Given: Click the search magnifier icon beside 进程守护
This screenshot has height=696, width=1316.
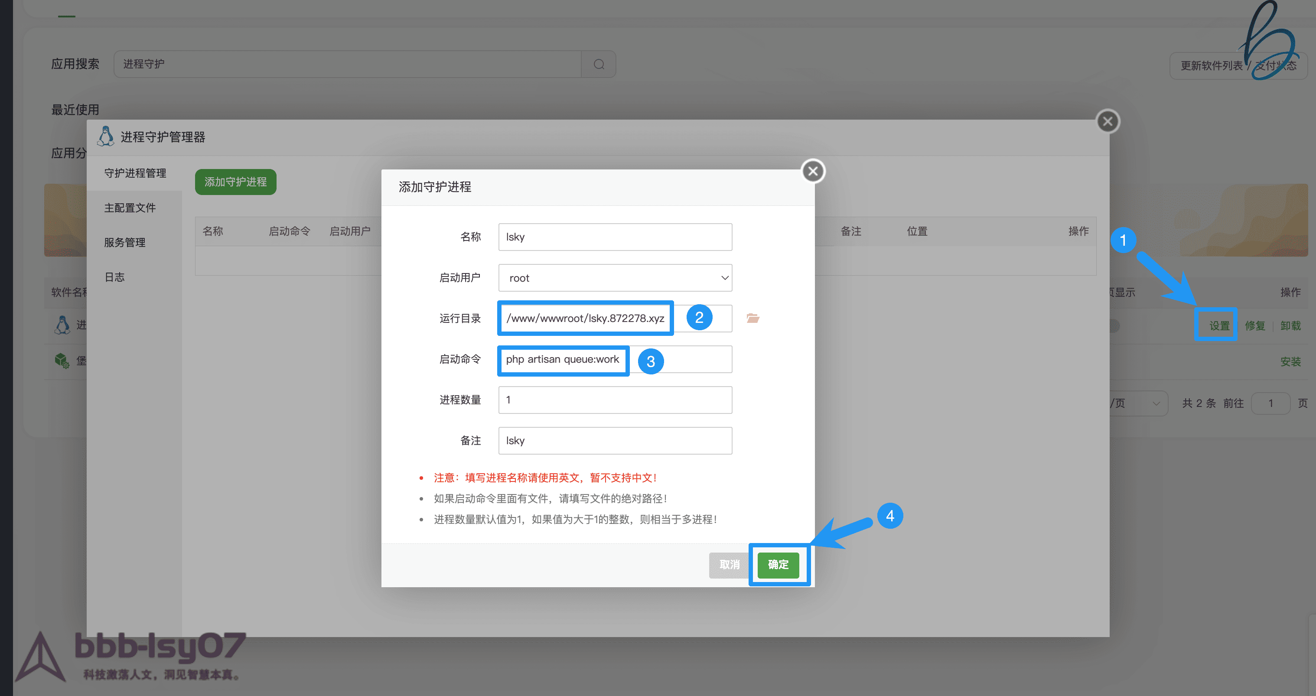Looking at the screenshot, I should [598, 64].
